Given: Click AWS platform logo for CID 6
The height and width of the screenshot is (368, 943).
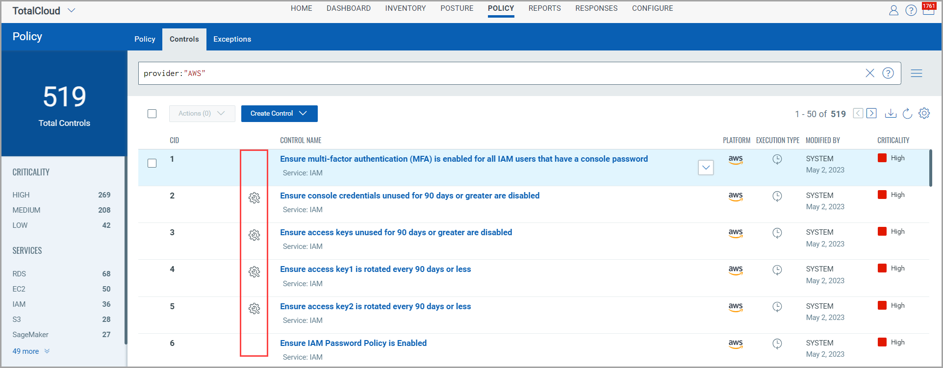Looking at the screenshot, I should tap(736, 344).
